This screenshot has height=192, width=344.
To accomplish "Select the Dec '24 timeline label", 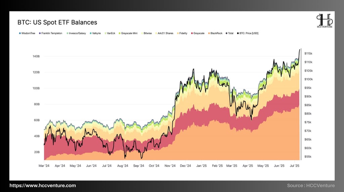I will [x=185, y=166].
